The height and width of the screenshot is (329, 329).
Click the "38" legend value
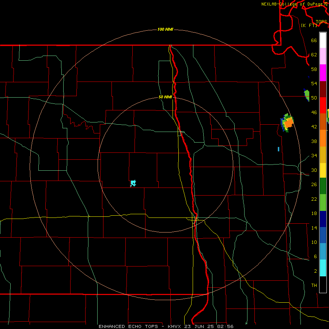click(314, 141)
